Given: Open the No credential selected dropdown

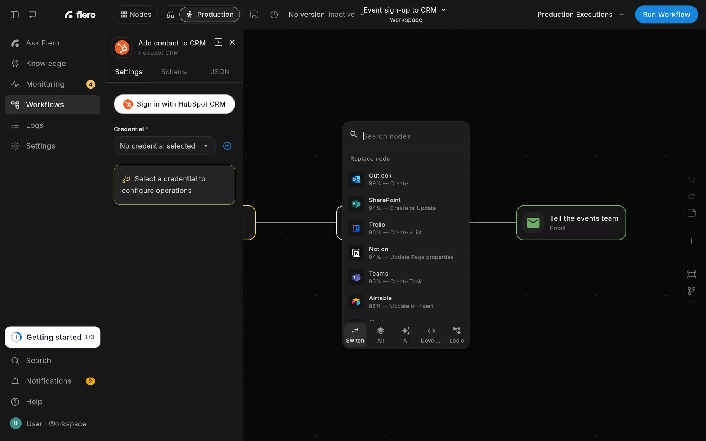Looking at the screenshot, I should (164, 146).
